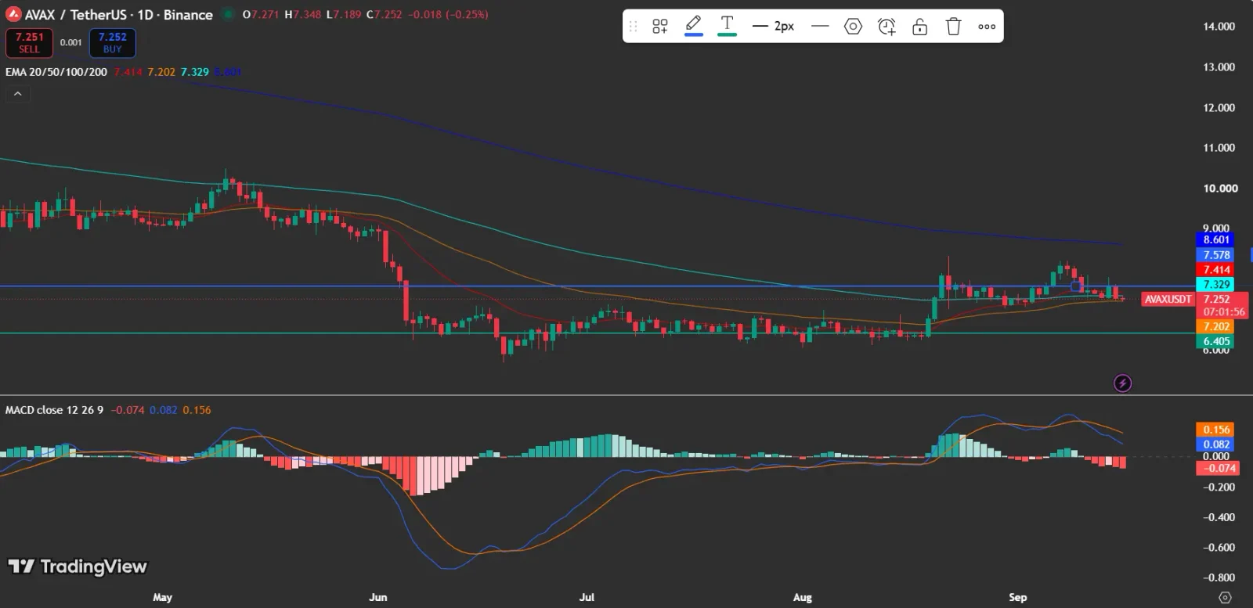This screenshot has height=608, width=1253.
Task: Grab the floating toolbar drag handle
Action: (x=634, y=27)
